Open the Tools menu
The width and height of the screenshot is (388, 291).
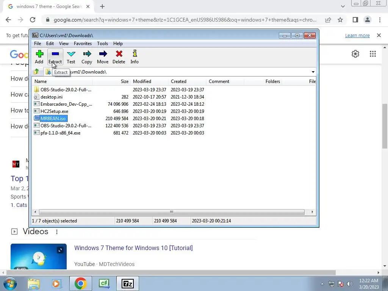pyautogui.click(x=102, y=44)
